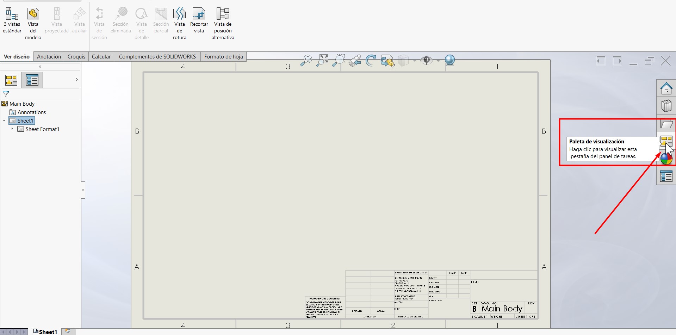
Task: Choose Vista del modelo tool
Action: (33, 24)
